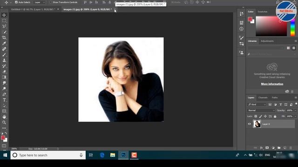Open the History panel icon in the dock
This screenshot has height=167, width=298.
point(241,13)
